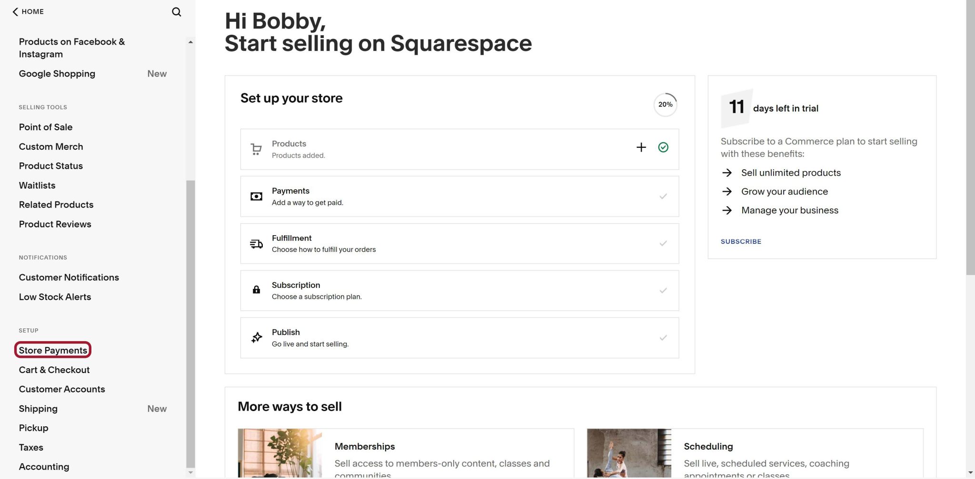Click the delivery truck icon in Fulfillment row
The image size is (975, 479).
(256, 244)
